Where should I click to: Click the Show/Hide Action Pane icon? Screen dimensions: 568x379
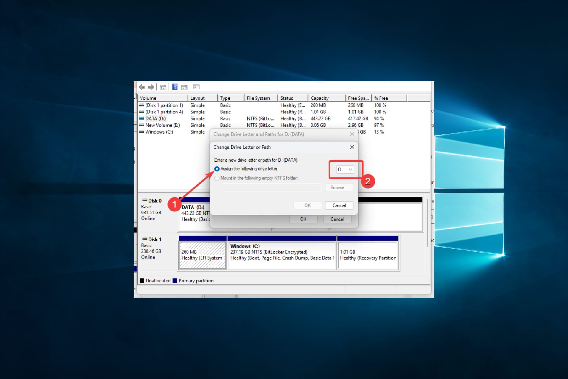click(x=184, y=87)
